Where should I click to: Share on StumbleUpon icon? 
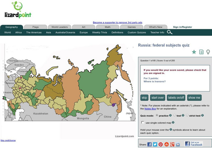pyautogui.click(x=166, y=144)
